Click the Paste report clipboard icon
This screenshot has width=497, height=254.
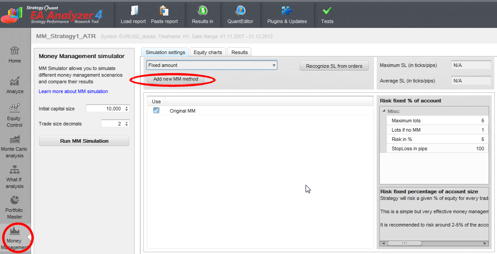(164, 11)
